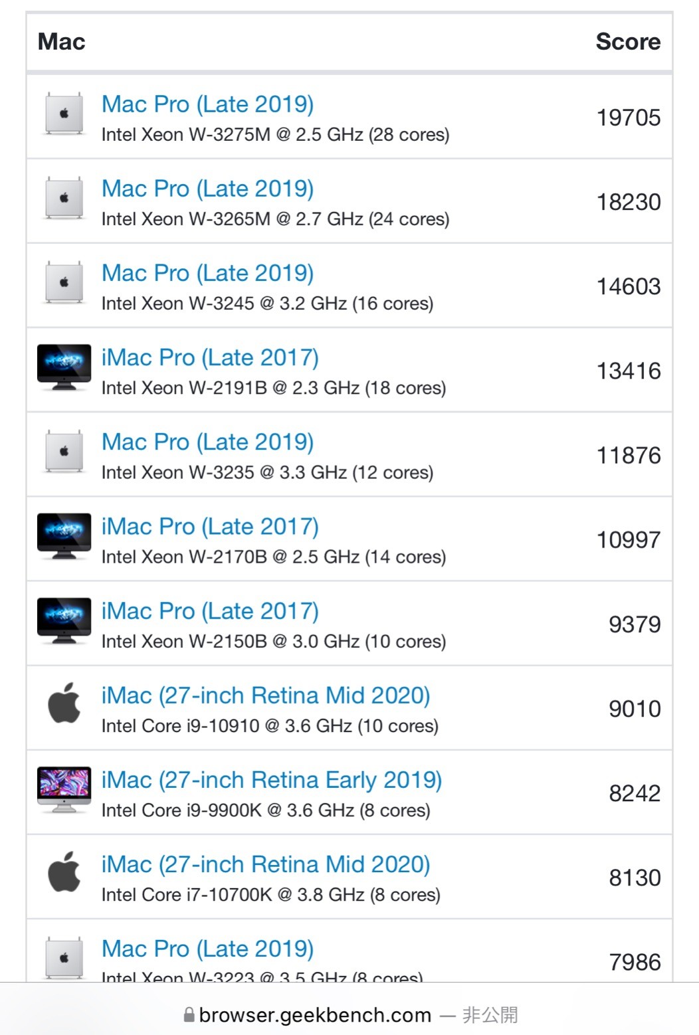Screen dimensions: 699x1035
Task: Click the Apple logo icon for i9-10910 iMac
Action: [64, 703]
